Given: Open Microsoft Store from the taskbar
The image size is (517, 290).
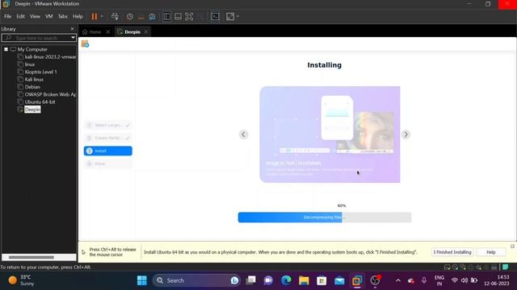Looking at the screenshot, I should (x=322, y=280).
